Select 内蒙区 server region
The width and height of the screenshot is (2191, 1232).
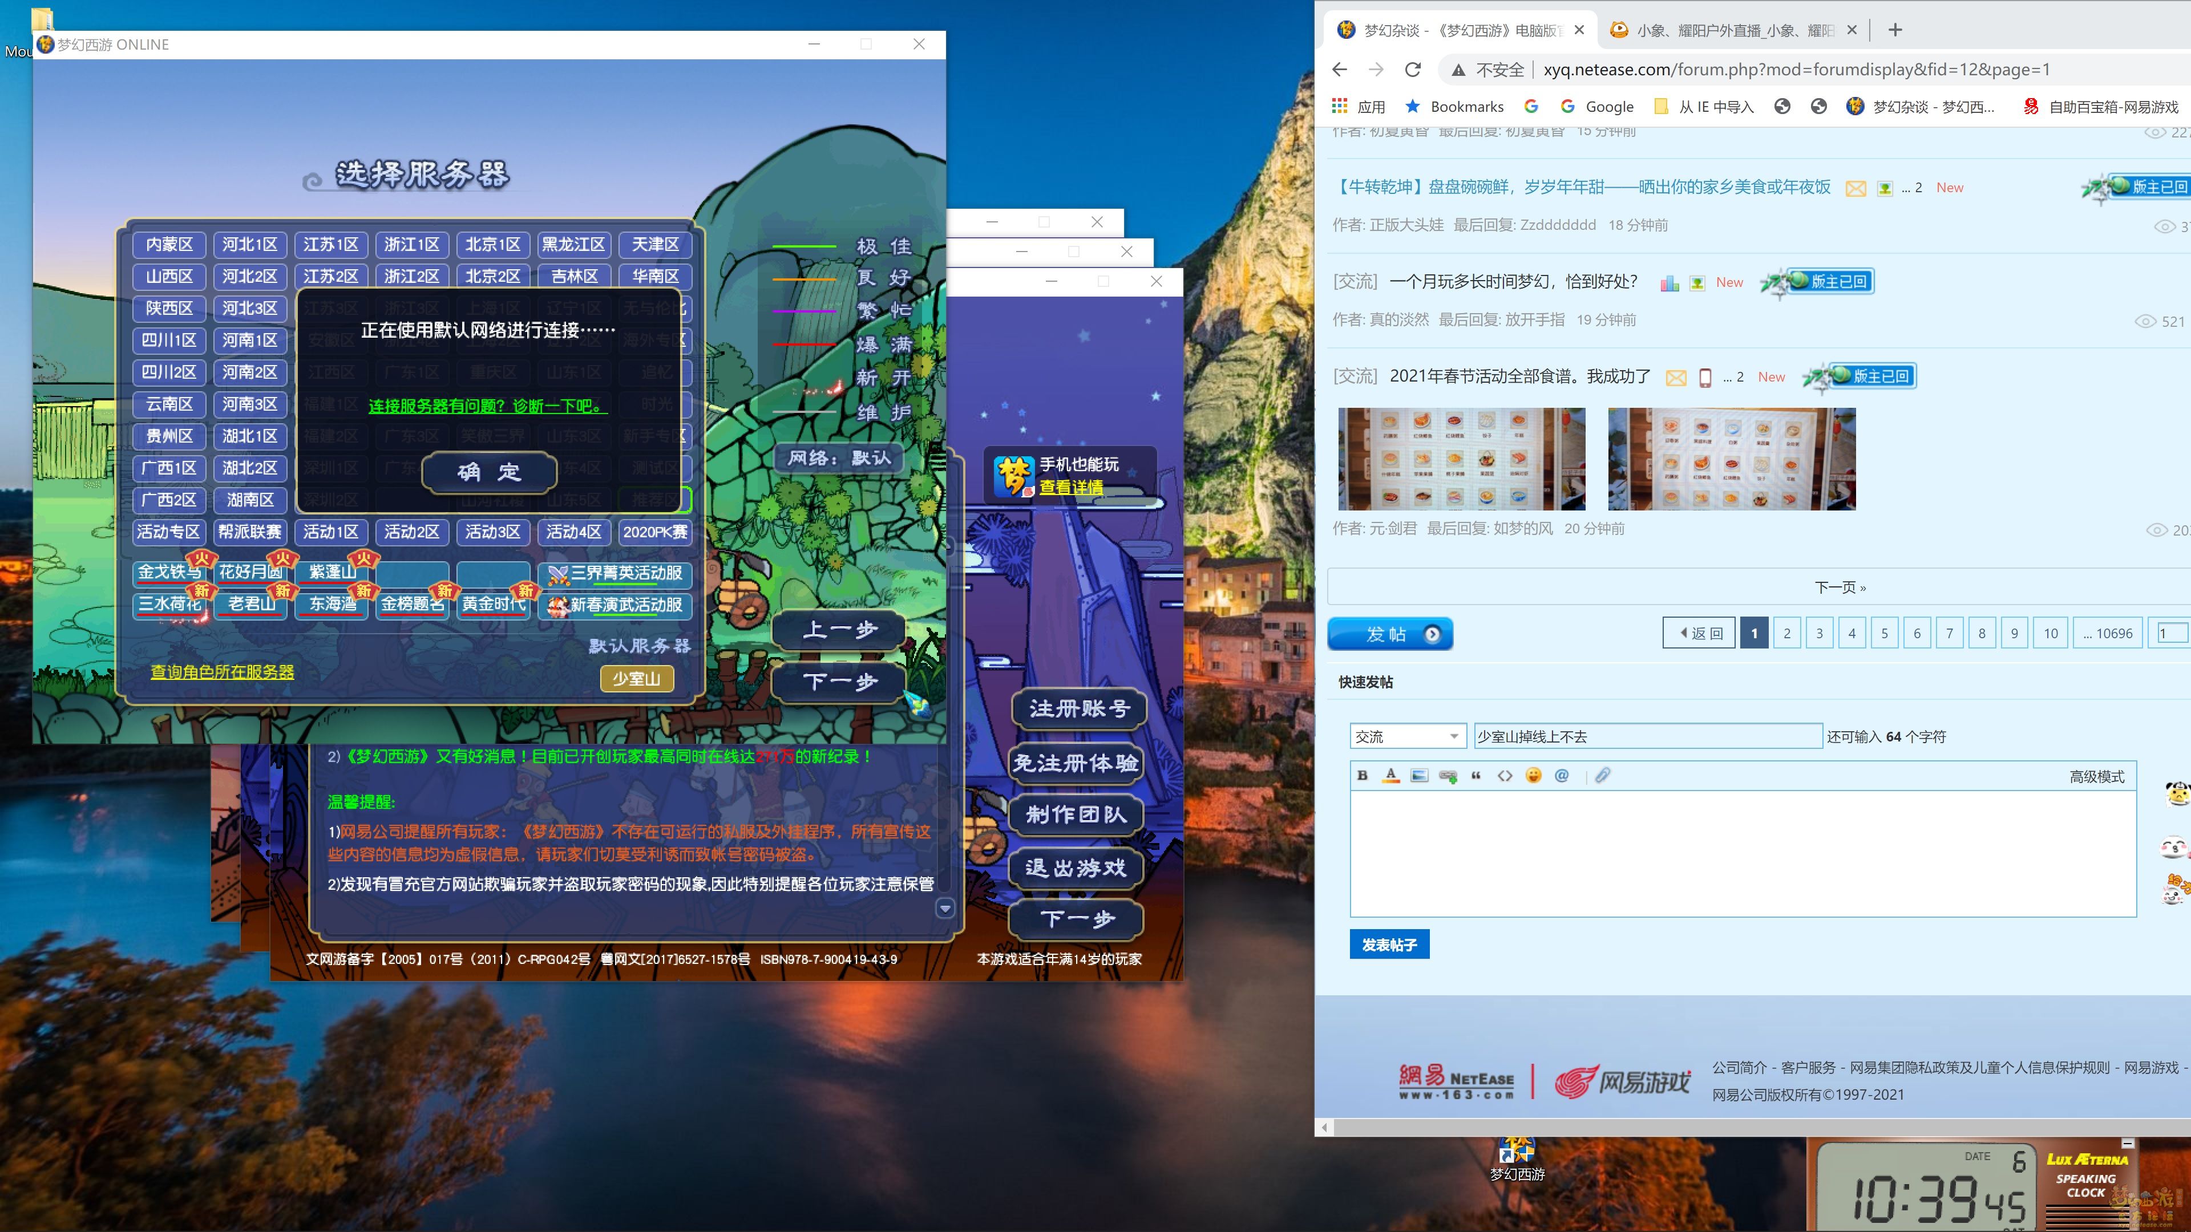[x=169, y=245]
